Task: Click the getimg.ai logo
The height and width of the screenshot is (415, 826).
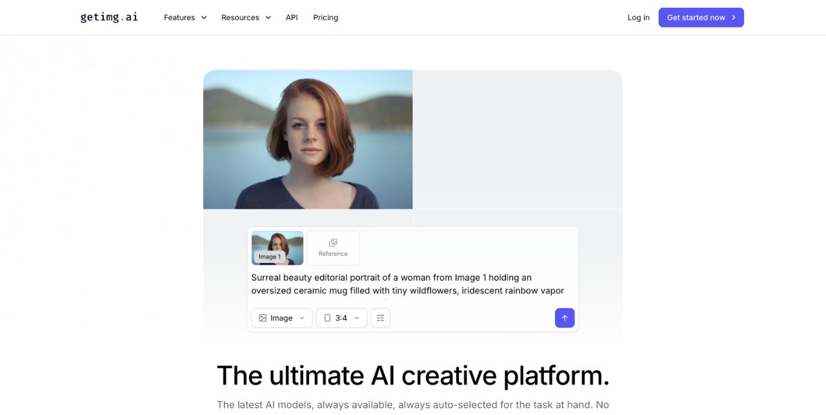Action: 108,17
